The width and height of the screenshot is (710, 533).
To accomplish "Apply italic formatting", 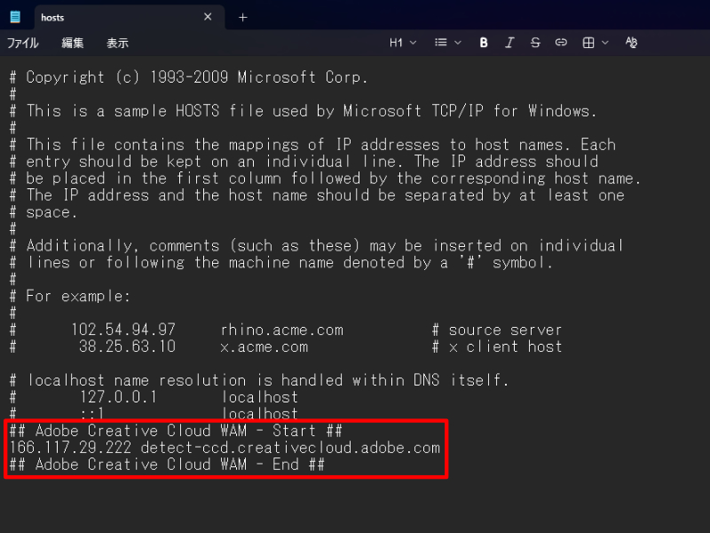I will [x=509, y=42].
